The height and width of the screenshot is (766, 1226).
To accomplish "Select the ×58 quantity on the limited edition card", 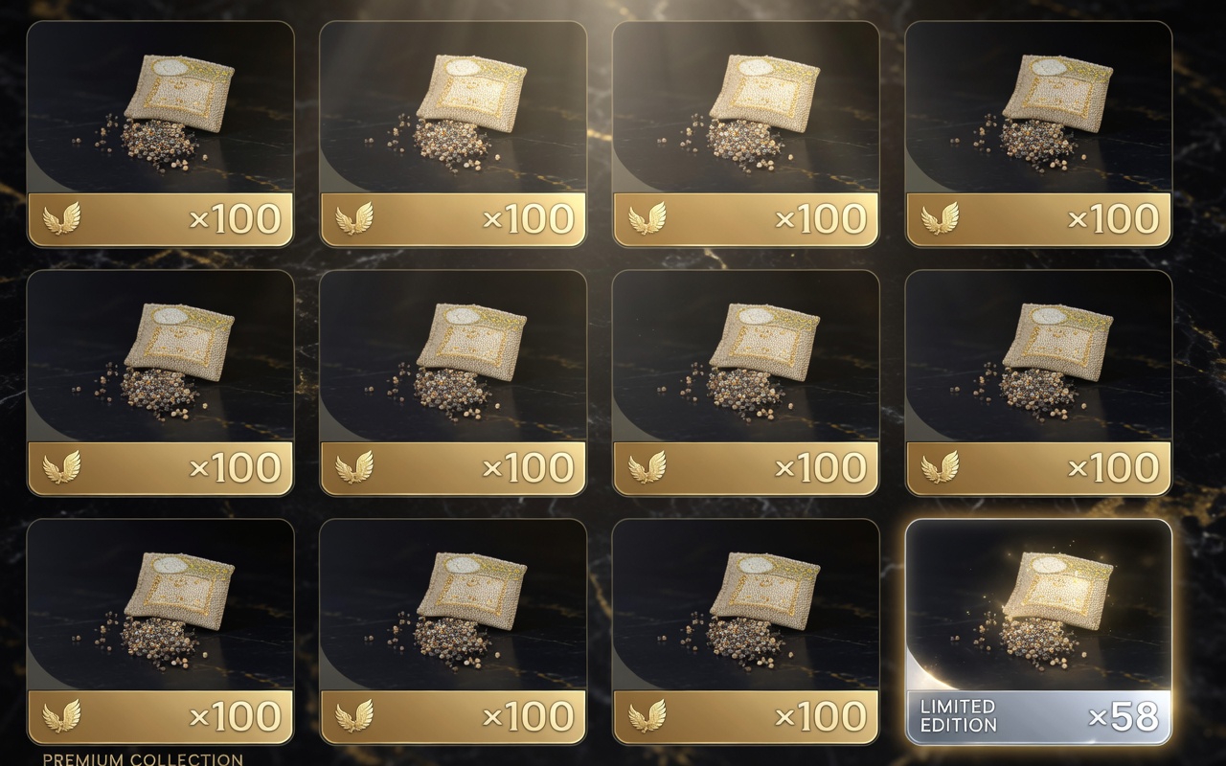I will click(x=1124, y=717).
